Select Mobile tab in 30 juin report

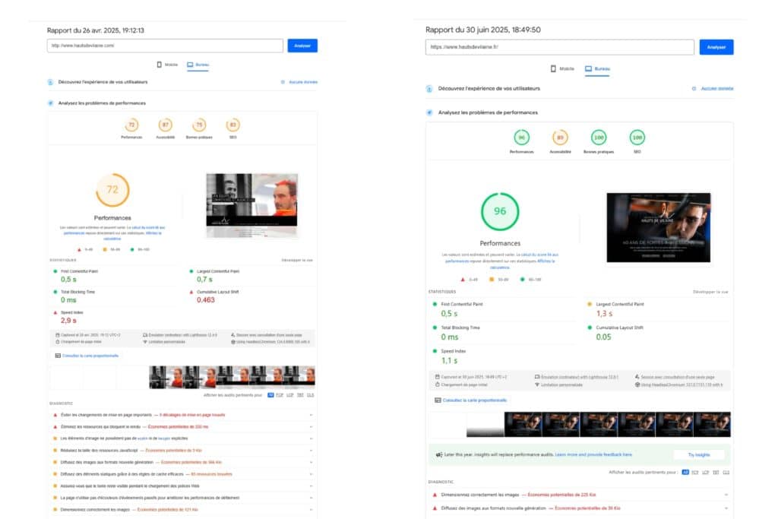(x=562, y=69)
